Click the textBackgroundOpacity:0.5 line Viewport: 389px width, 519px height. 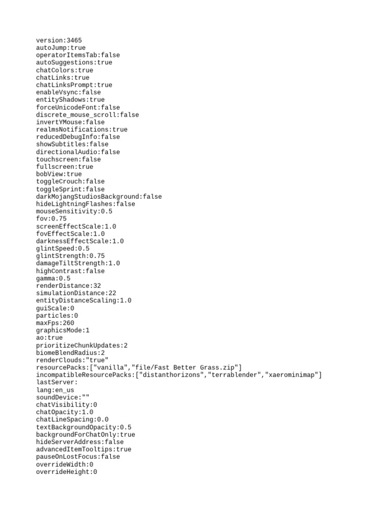coord(84,427)
